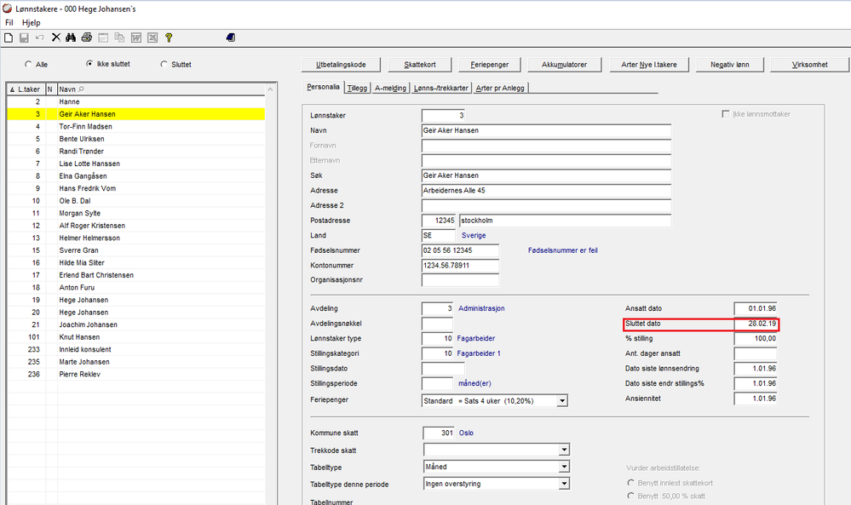Select employee 'Tor-Finn Madsen' in the list

[x=135, y=126]
